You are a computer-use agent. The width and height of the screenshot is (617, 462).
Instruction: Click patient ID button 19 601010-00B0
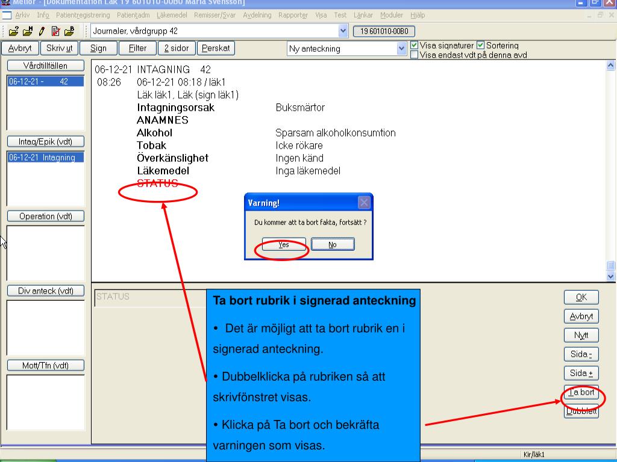coord(384,31)
